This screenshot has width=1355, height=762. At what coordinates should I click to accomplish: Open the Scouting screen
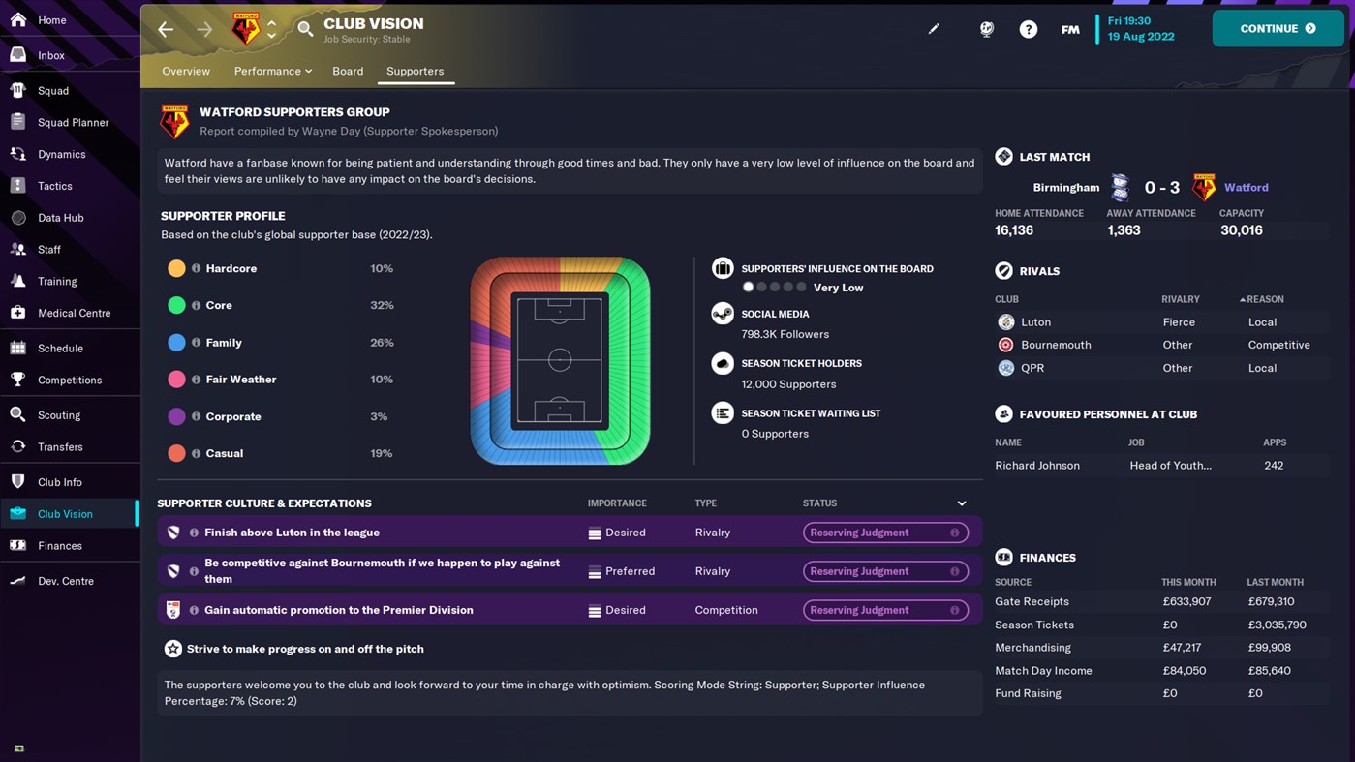pos(60,414)
